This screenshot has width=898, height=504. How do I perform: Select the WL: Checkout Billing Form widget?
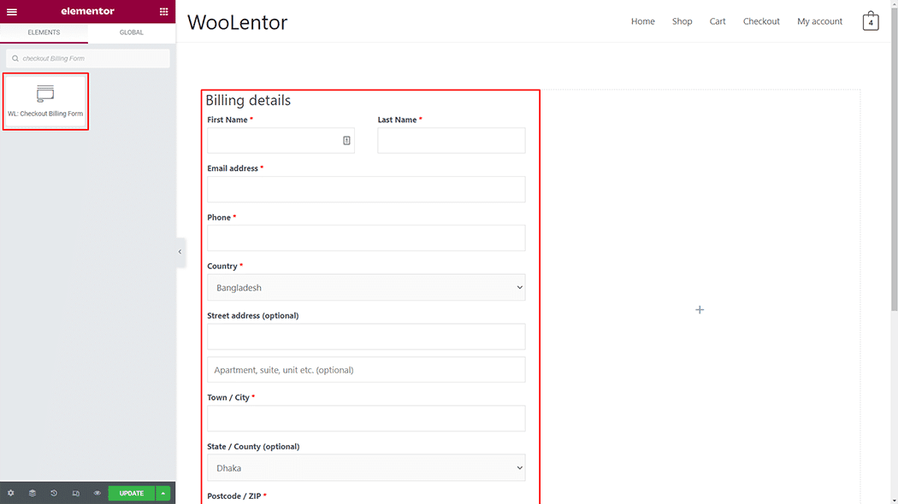click(x=45, y=102)
